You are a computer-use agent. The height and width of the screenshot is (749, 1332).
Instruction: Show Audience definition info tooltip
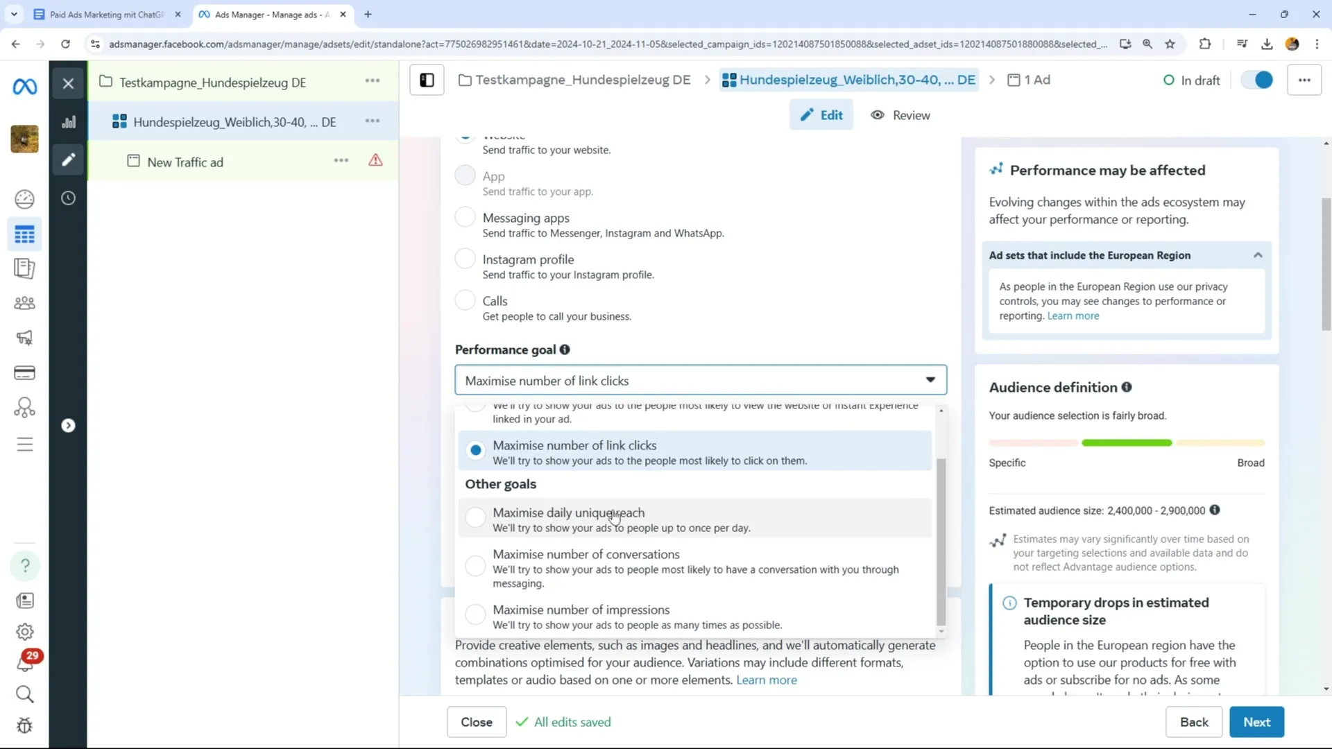tap(1127, 388)
